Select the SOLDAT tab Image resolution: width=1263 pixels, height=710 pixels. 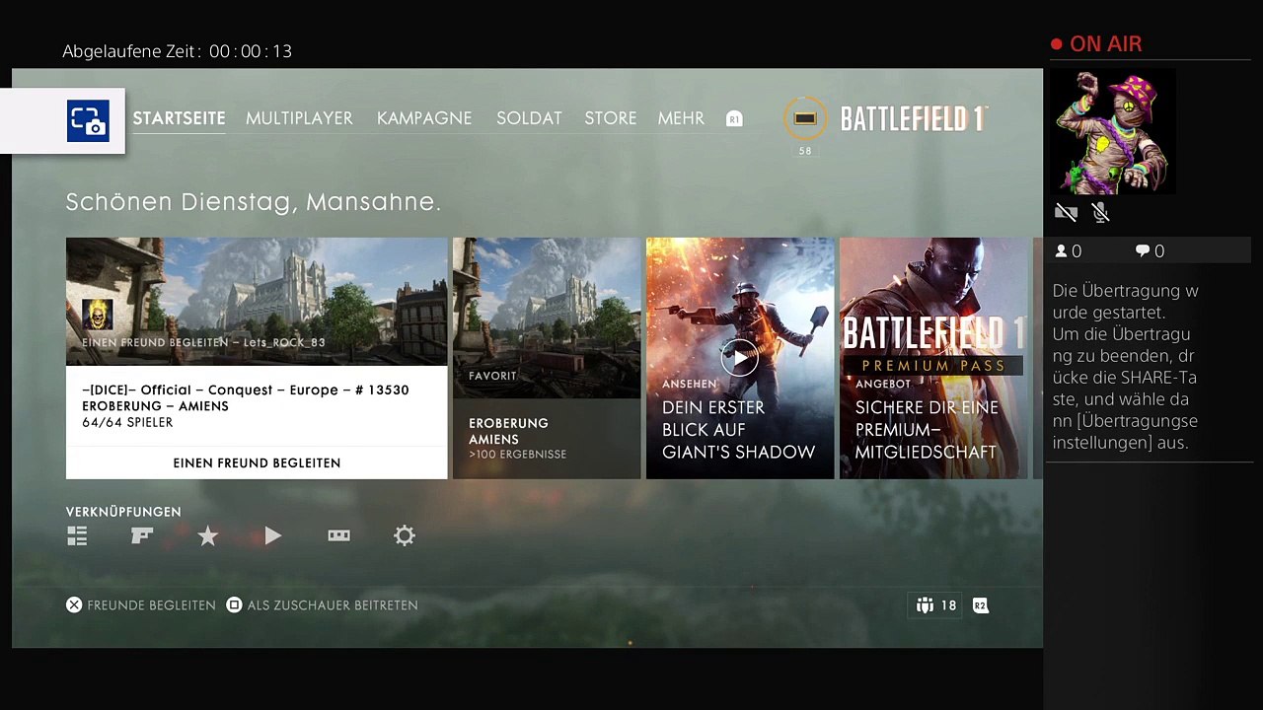point(529,118)
